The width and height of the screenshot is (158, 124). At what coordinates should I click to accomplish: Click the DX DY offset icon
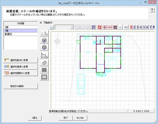[x=94, y=27]
